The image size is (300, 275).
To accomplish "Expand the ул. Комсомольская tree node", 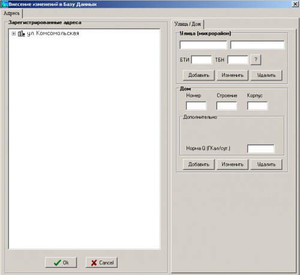I will (13, 34).
